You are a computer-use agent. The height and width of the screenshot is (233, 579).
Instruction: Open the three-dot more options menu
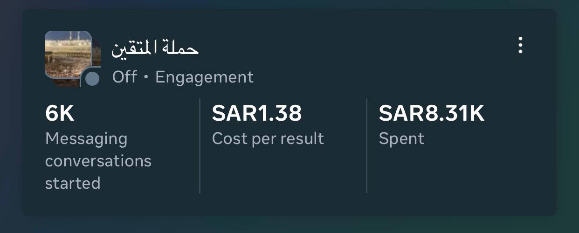pos(520,46)
